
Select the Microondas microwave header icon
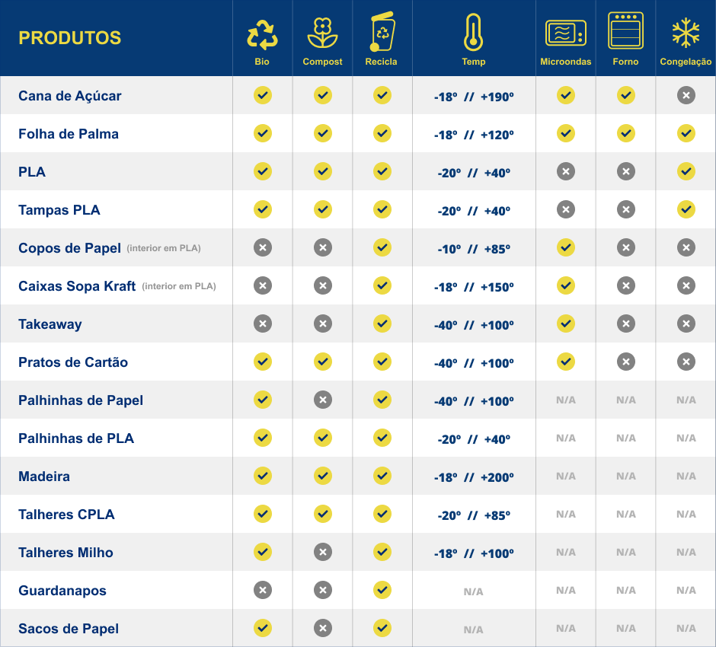(x=565, y=34)
